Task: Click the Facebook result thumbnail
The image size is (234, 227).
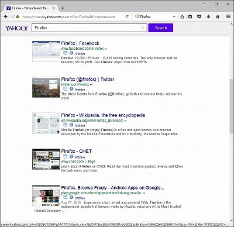Action: tap(46, 51)
